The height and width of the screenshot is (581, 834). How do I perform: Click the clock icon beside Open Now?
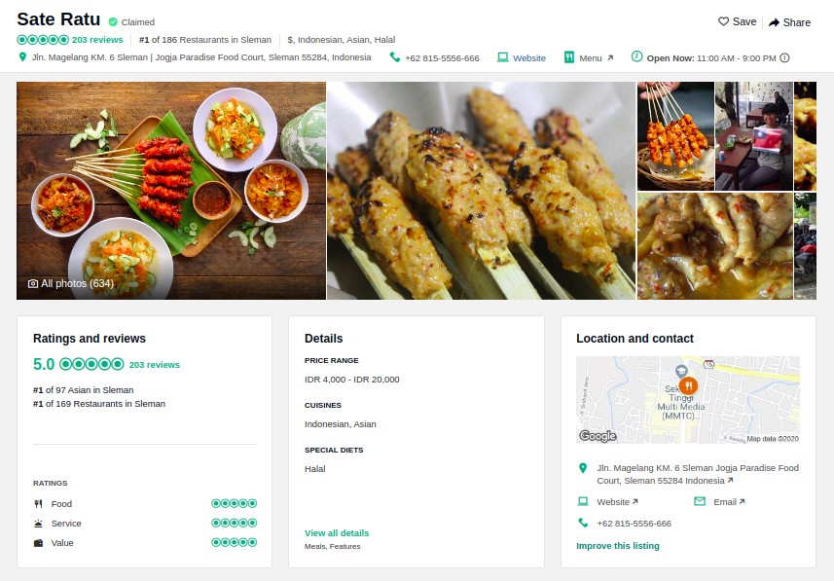636,56
